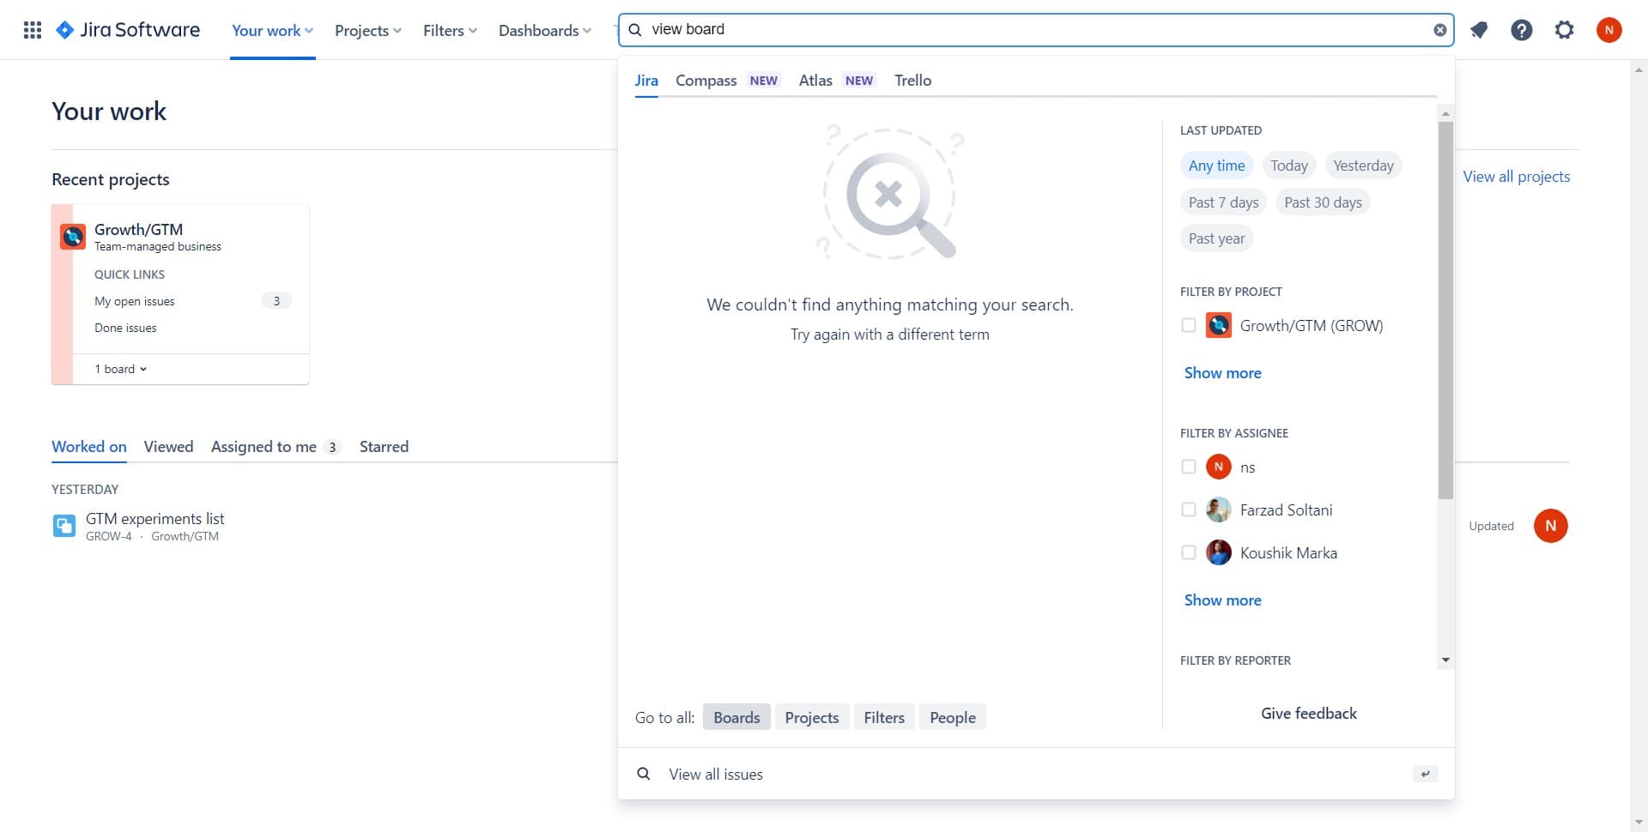Click the GTM experiments list issue icon
The image size is (1648, 832).
[x=64, y=526]
